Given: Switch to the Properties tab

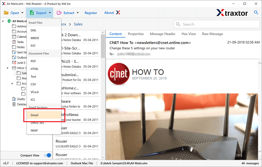Looking at the screenshot, I should [x=136, y=34].
